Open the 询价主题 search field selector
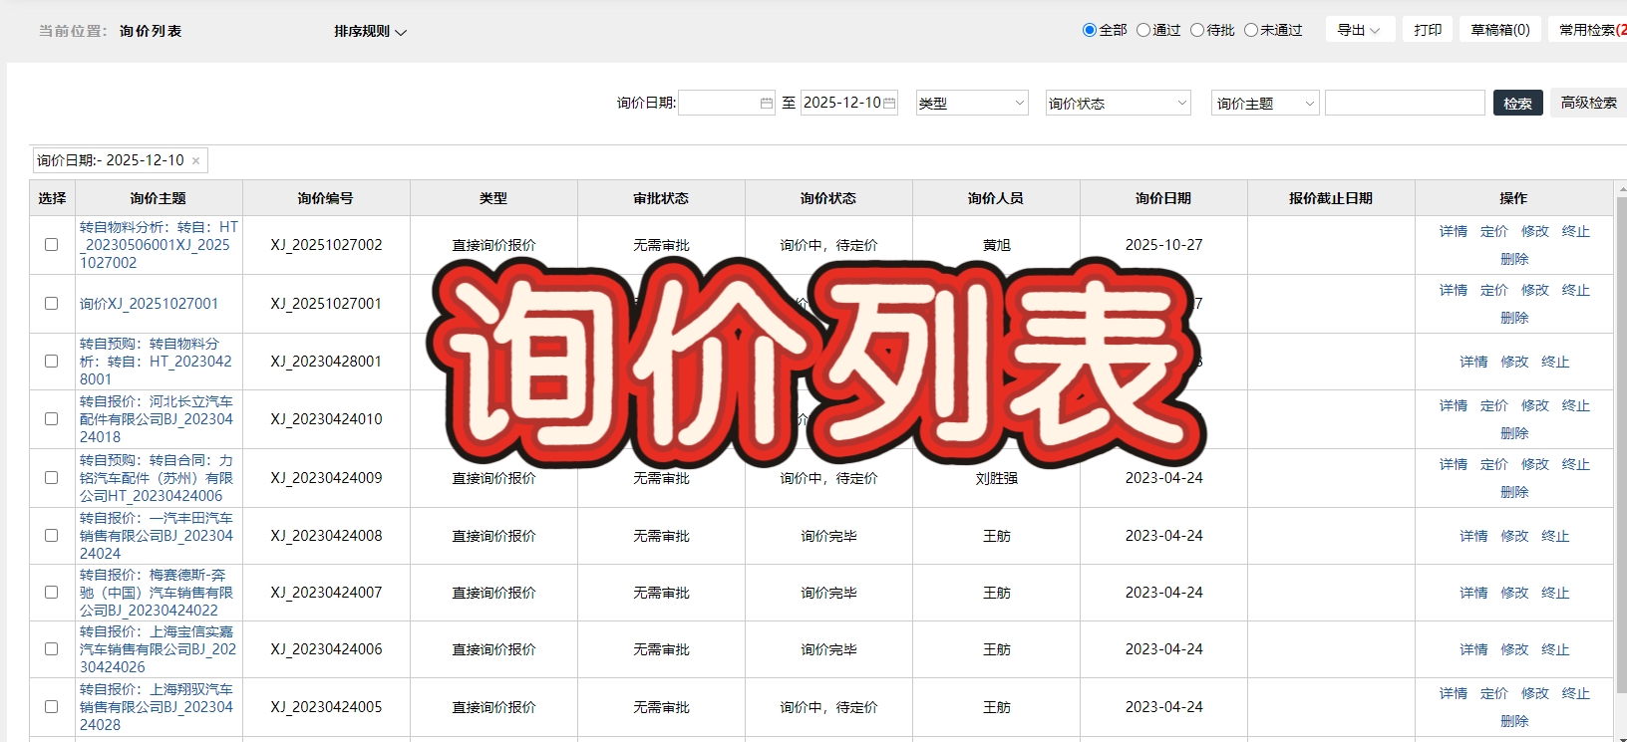The width and height of the screenshot is (1627, 742). (x=1265, y=103)
